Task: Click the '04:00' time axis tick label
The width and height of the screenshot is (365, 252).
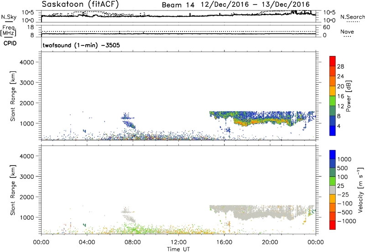Action: (87, 242)
